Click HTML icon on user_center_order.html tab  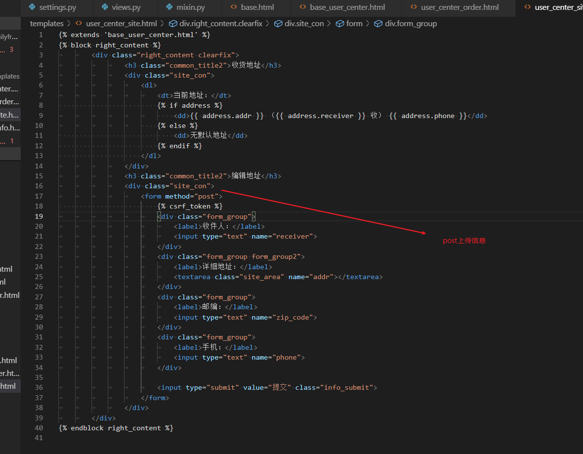[414, 7]
